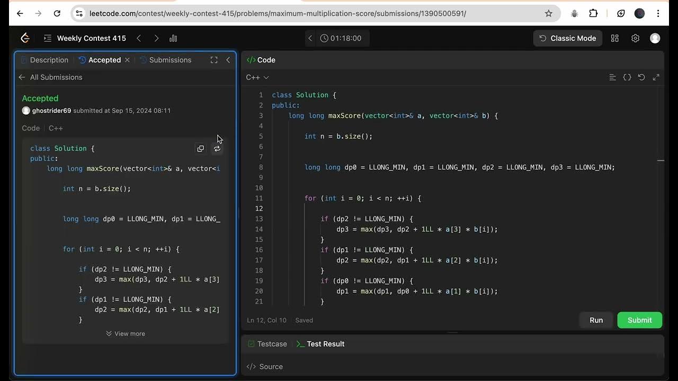Click the Code panel header tab
This screenshot has width=678, height=381.
click(261, 60)
